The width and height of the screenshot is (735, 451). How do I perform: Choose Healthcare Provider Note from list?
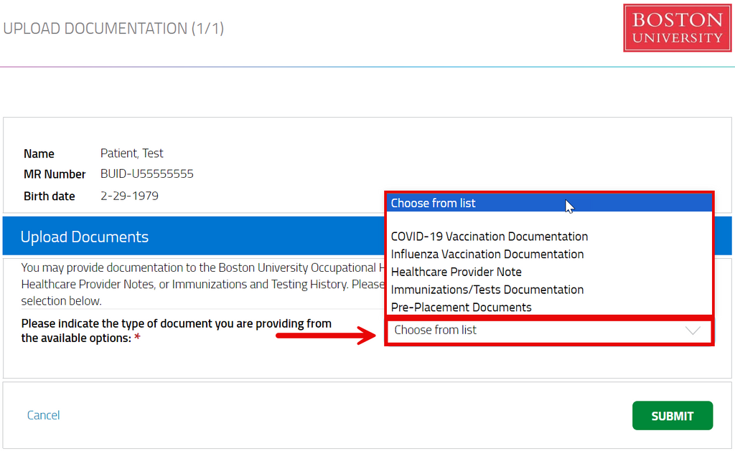[549, 272]
